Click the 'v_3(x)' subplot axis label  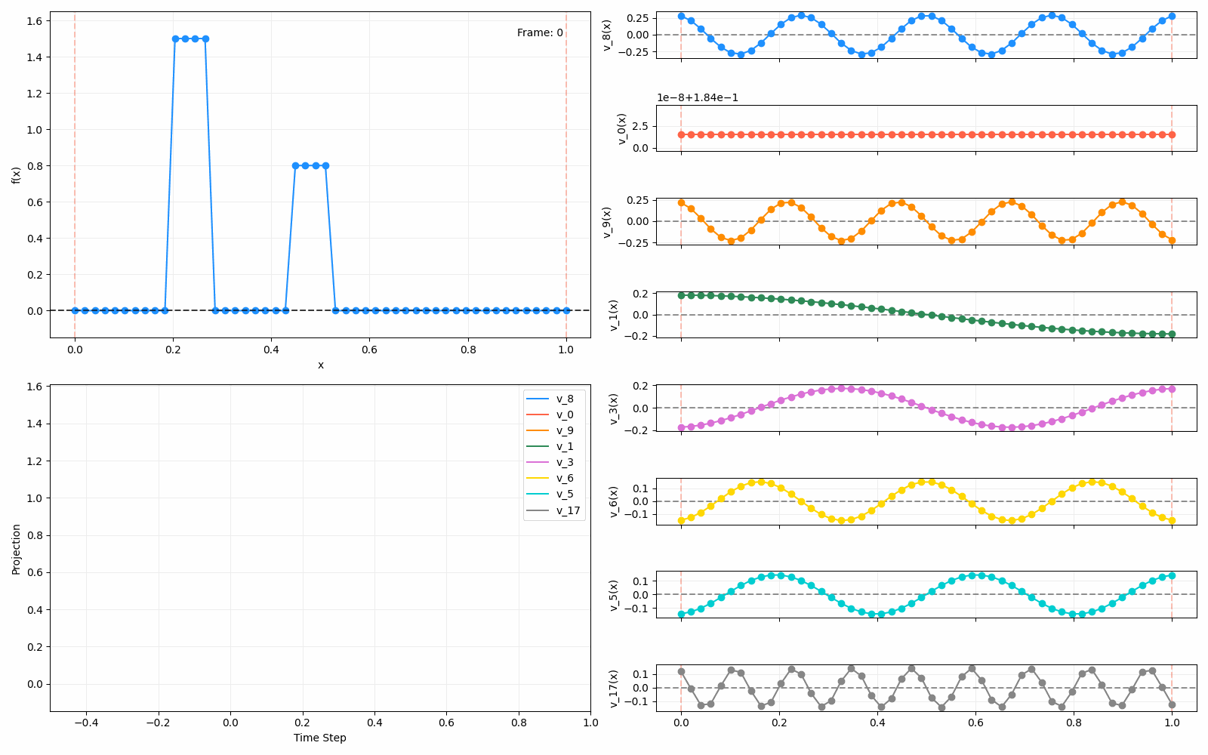[613, 408]
